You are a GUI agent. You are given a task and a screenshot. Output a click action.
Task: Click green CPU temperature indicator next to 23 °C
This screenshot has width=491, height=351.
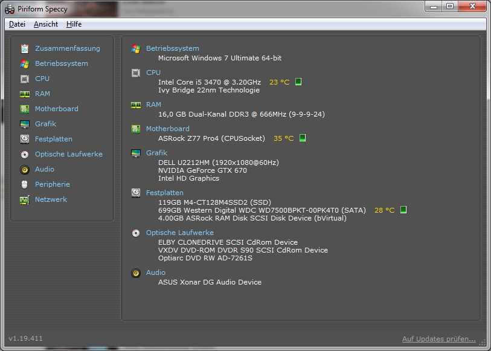298,82
